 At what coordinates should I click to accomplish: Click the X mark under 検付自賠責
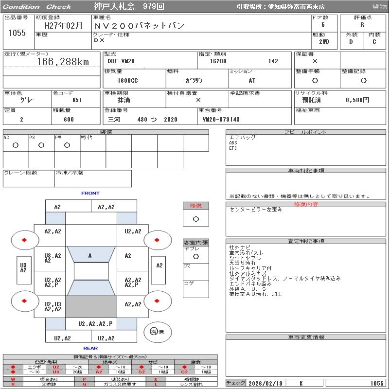tap(197, 100)
